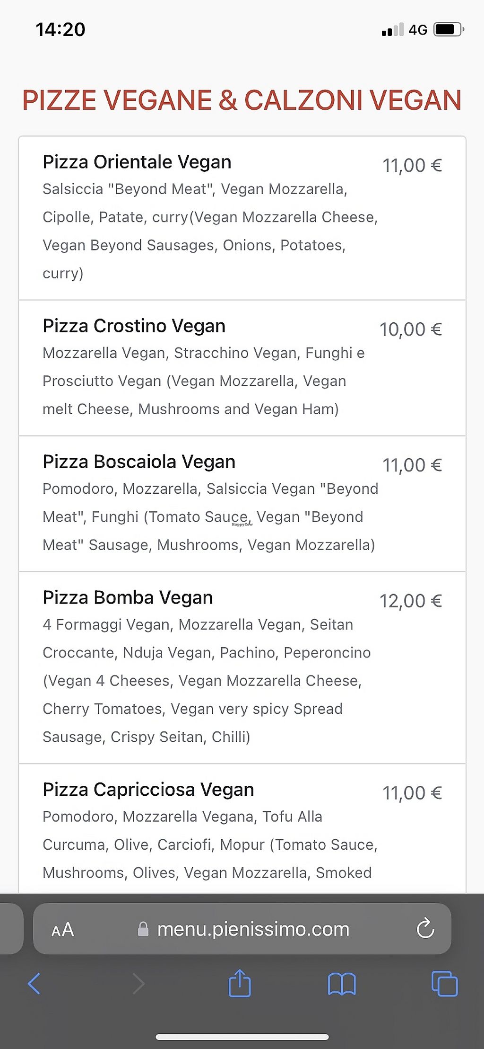Open the bookmarks book icon
Screen dimensions: 484x1049
pyautogui.click(x=342, y=984)
